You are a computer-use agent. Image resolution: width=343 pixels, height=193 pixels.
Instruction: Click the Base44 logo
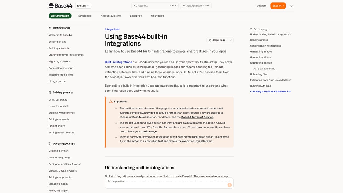click(x=60, y=6)
